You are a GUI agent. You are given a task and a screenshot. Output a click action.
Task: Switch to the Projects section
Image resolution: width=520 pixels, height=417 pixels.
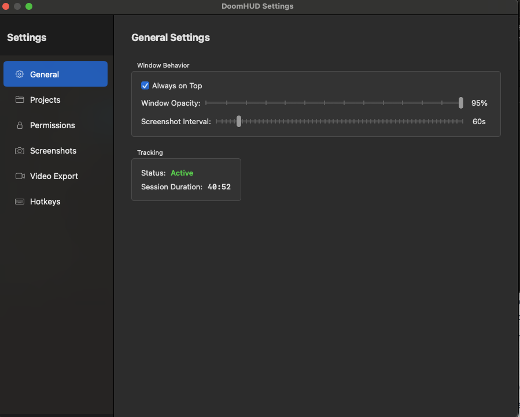pos(56,100)
